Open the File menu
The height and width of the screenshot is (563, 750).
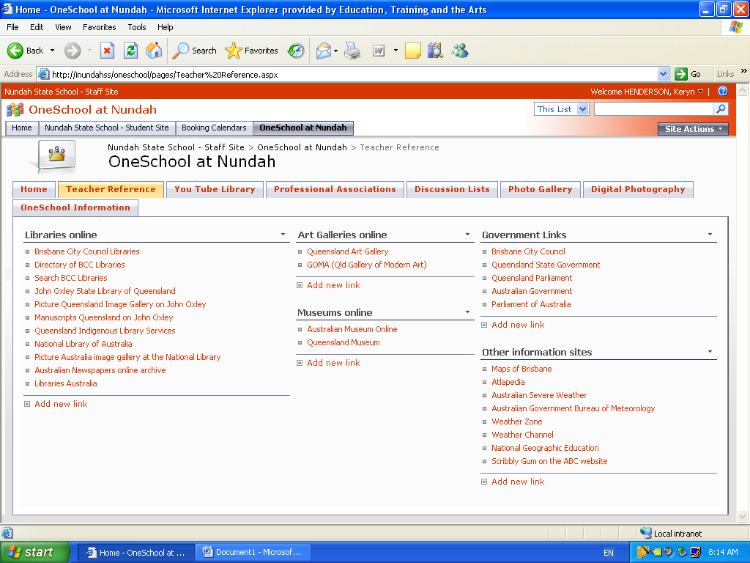coord(12,27)
